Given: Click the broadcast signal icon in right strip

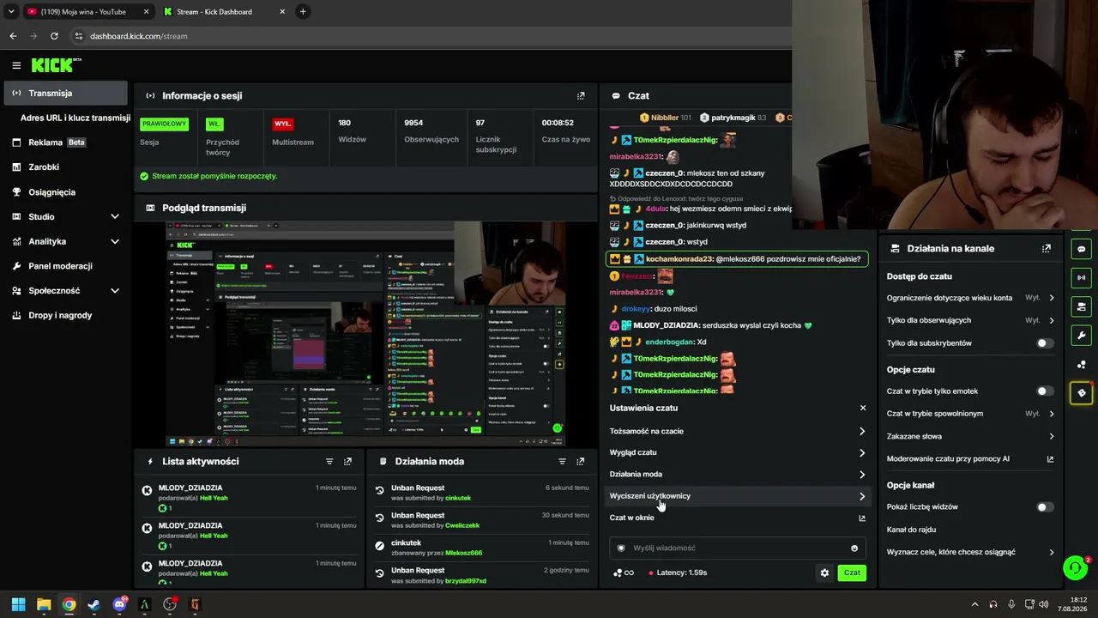Looking at the screenshot, I should (1081, 277).
